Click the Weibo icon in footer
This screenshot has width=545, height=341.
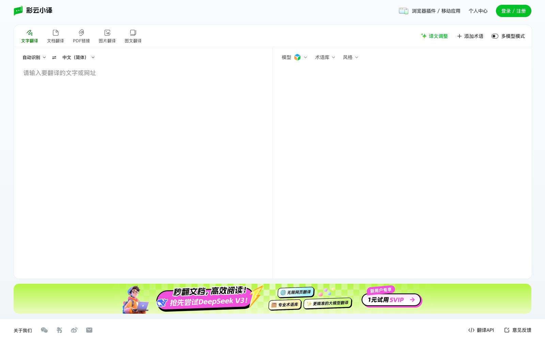point(74,330)
